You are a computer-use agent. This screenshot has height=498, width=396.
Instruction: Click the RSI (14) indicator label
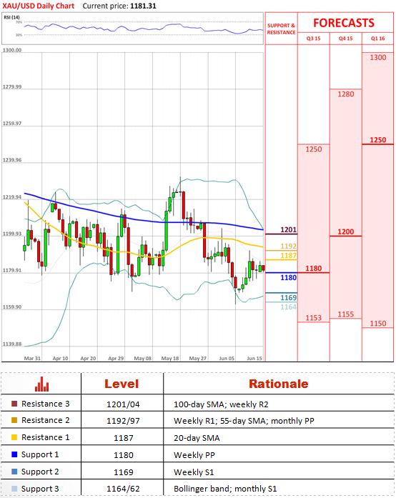11,17
